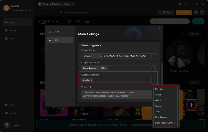The width and height of the screenshot is (208, 132).
Task: Open the hamburger menu in the title bar
Action: pos(186,4)
